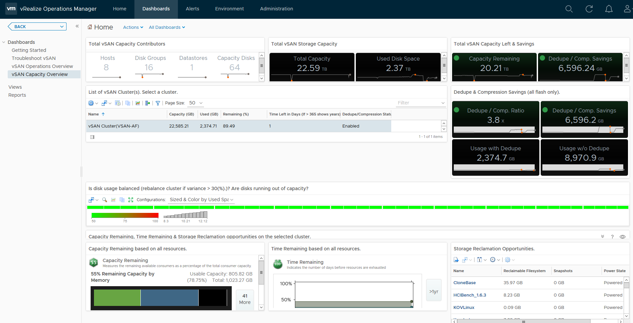Open the All Dashboards dropdown

point(167,27)
